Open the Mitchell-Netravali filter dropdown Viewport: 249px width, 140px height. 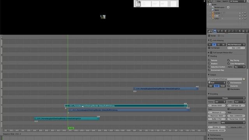(x=236, y=45)
